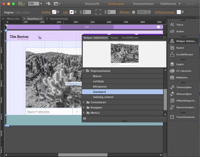Collapse the Diapresentaties folder
Viewport: 200px width, 157px height.
click(83, 71)
